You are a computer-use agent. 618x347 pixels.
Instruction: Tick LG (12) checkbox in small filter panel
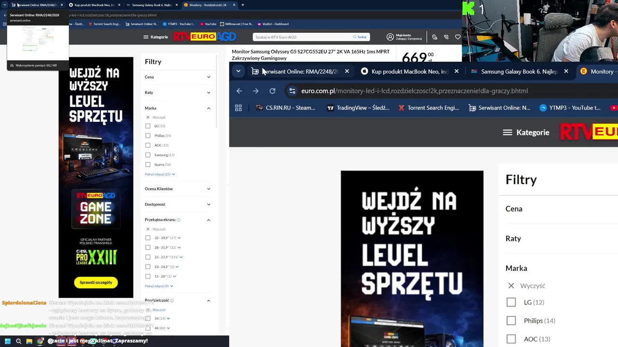tap(148, 126)
